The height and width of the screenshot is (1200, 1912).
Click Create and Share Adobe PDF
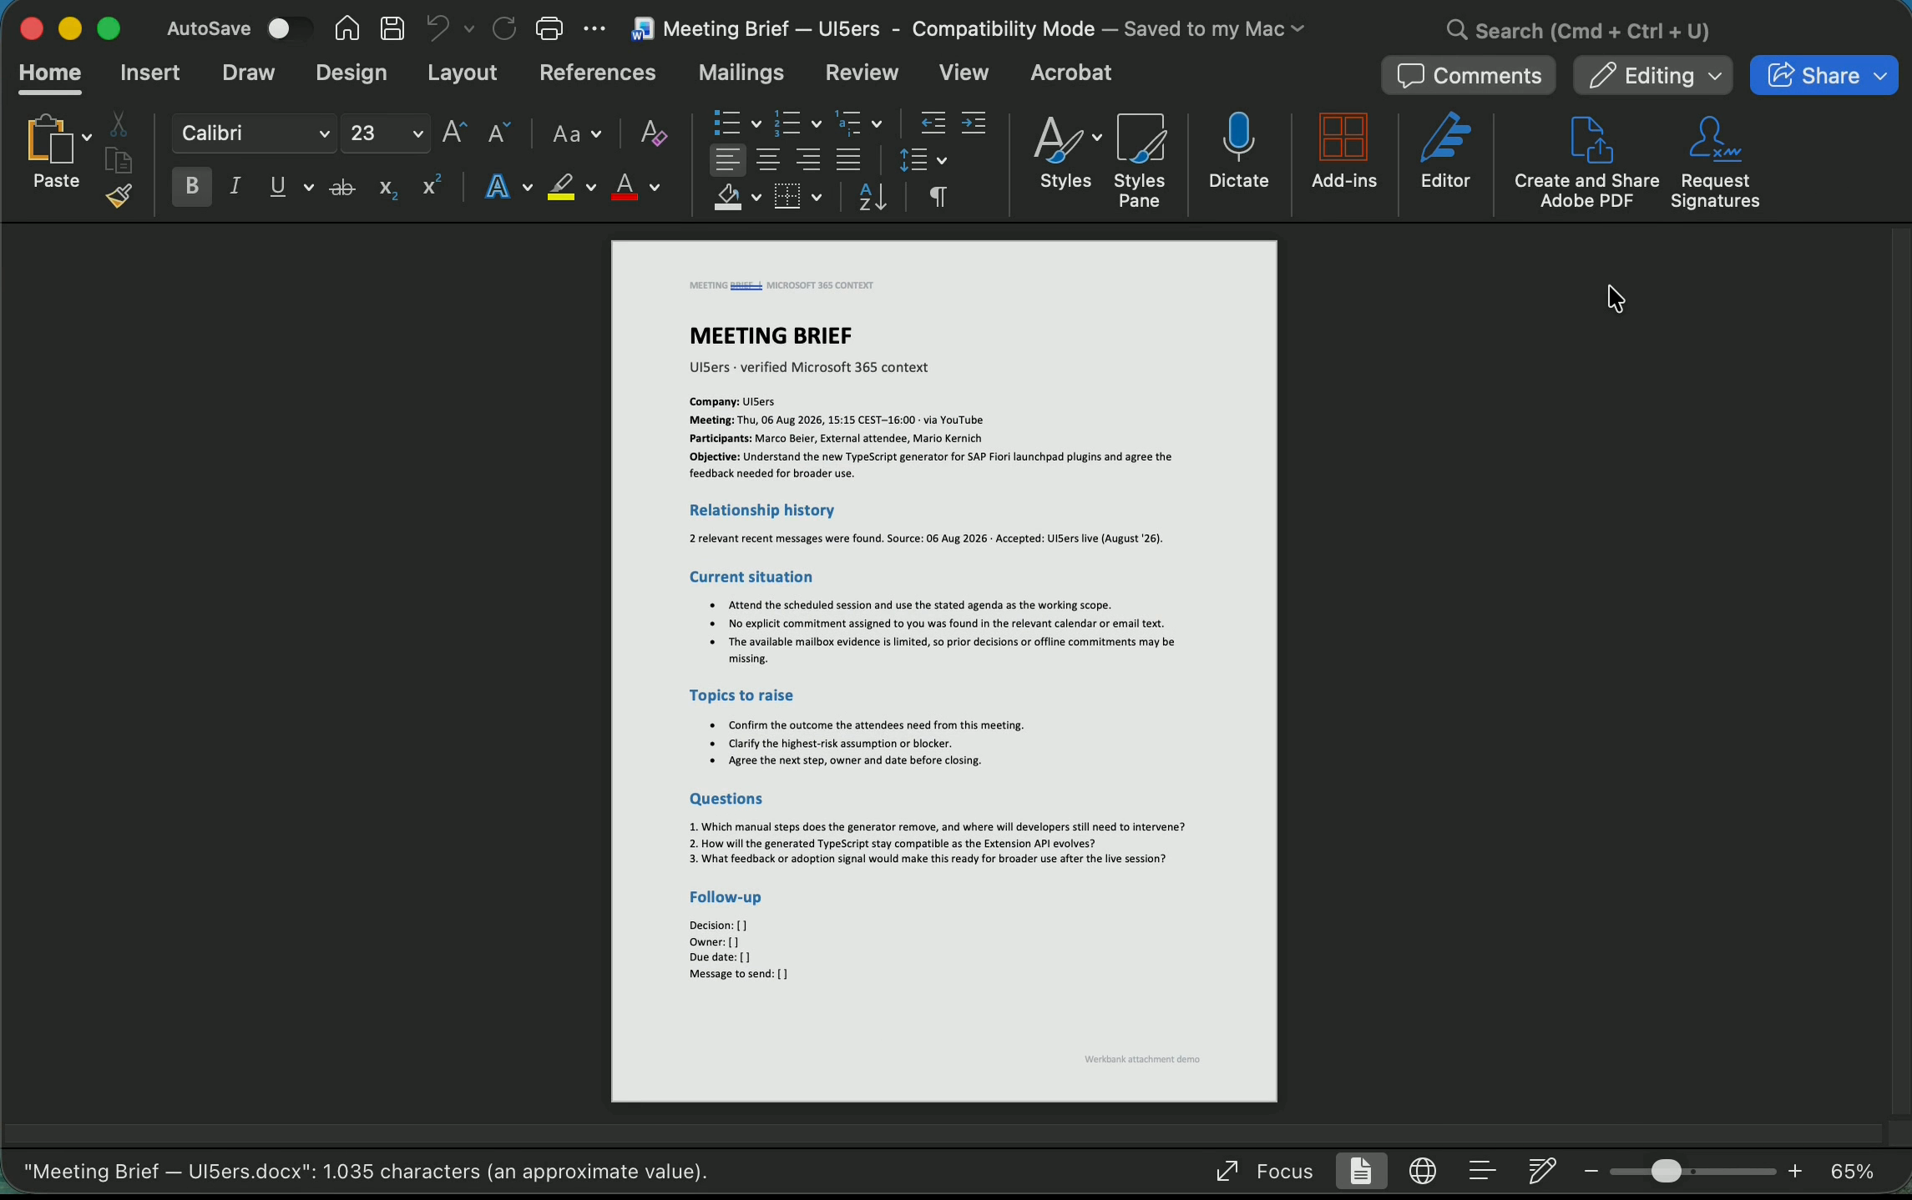click(x=1587, y=162)
